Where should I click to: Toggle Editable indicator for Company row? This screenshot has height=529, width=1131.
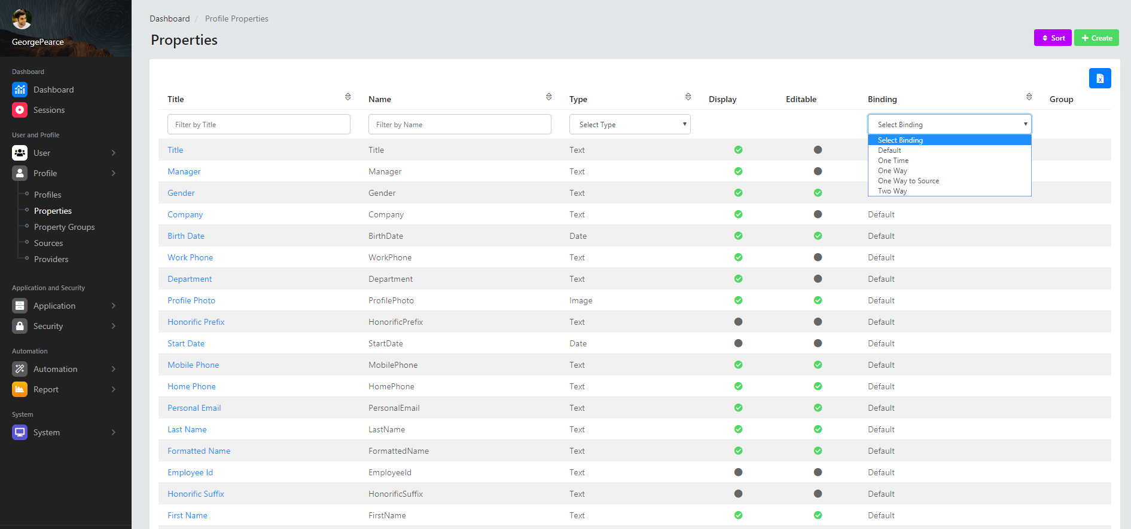click(818, 214)
